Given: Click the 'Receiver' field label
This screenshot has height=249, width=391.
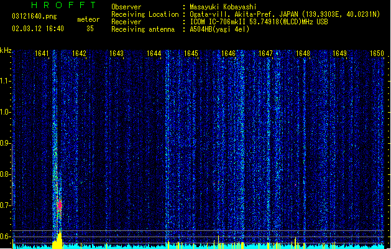Looking at the screenshot, I should (126, 22).
